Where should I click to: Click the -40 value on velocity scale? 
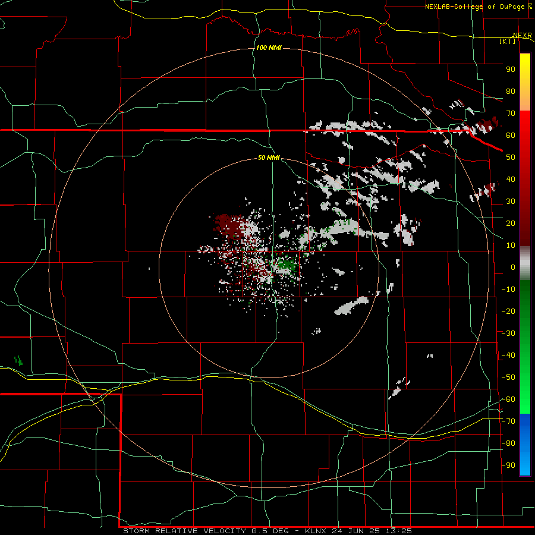pyautogui.click(x=508, y=355)
